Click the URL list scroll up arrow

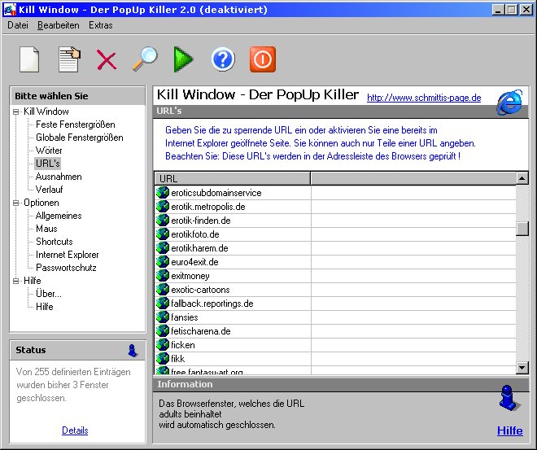(x=522, y=178)
